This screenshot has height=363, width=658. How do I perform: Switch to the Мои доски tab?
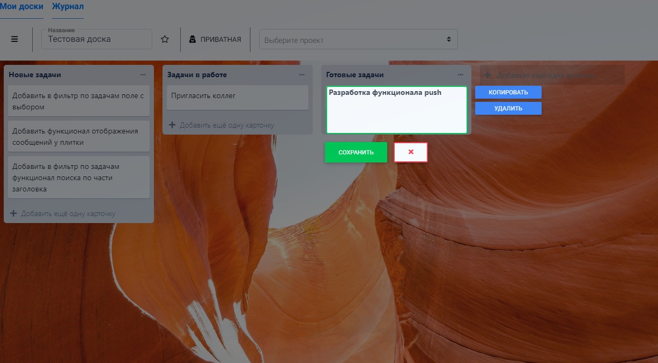coord(21,7)
